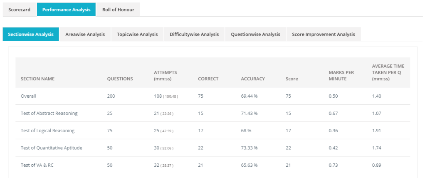425x178 pixels.
Task: Select the Test of Abstract Reasoning row
Action: pyautogui.click(x=49, y=113)
